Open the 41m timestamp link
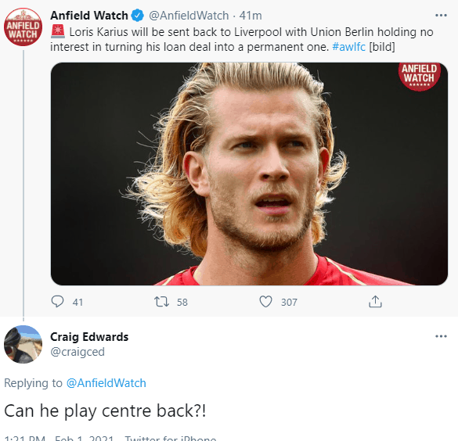The image size is (458, 441). click(x=251, y=16)
